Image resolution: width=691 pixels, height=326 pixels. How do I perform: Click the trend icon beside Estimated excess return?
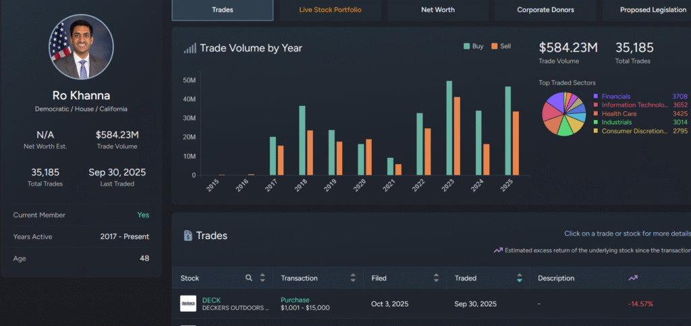(498, 250)
